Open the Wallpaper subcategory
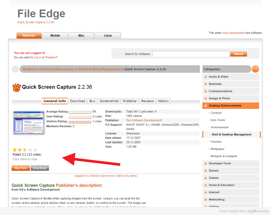Viewport: 271px width, 215px height. 217,149
